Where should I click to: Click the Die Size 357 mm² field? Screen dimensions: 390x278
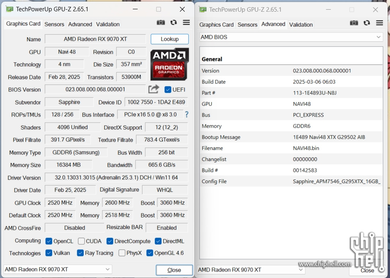coord(131,64)
